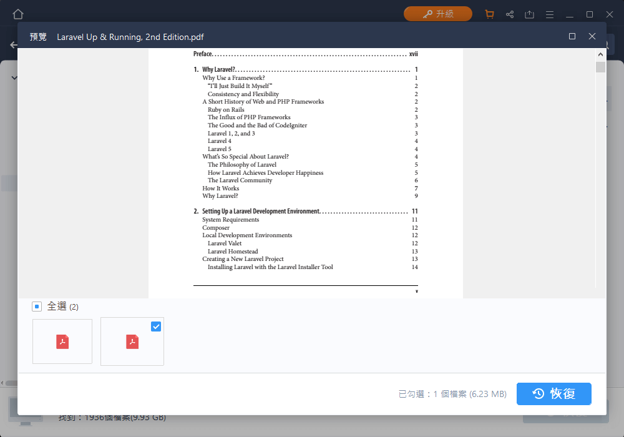This screenshot has width=624, height=437.
Task: Expand the chevron in the left panel
Action: pyautogui.click(x=13, y=78)
